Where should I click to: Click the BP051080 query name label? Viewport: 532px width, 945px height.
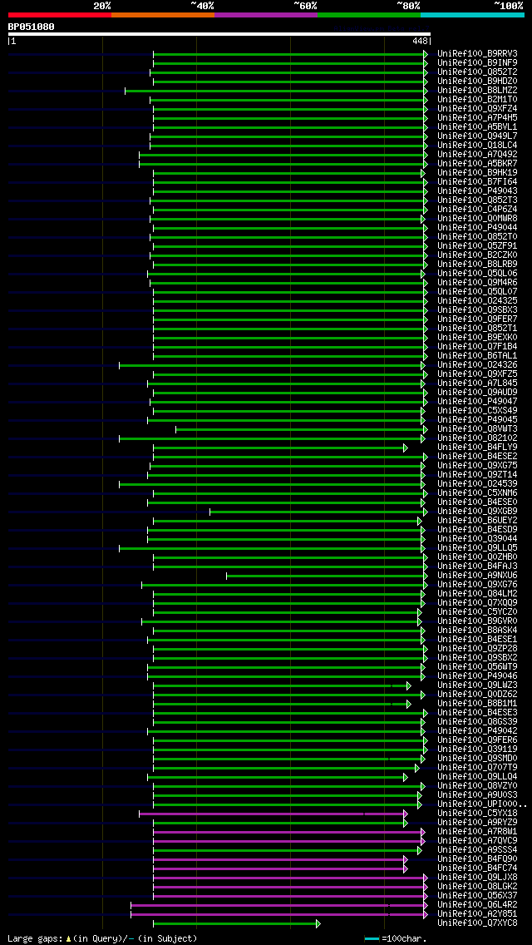(x=32, y=27)
